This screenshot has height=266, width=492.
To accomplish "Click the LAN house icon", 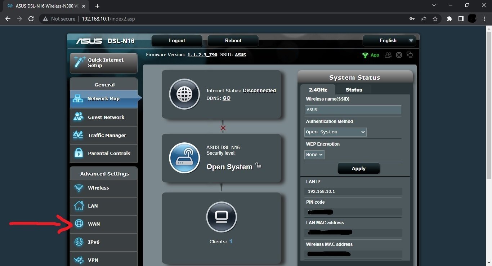I will 79,206.
